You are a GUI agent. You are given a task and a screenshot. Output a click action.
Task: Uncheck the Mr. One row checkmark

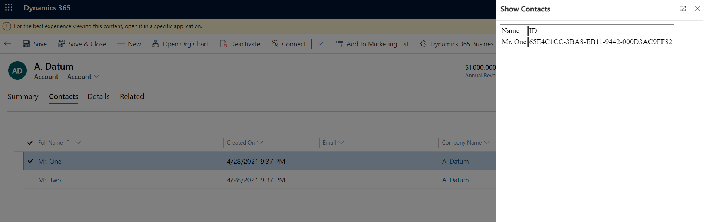click(30, 161)
